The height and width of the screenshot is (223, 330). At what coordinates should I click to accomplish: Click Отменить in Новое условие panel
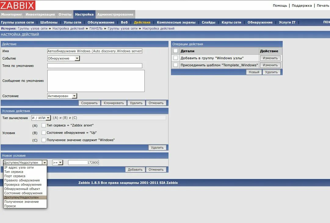coord(156,170)
